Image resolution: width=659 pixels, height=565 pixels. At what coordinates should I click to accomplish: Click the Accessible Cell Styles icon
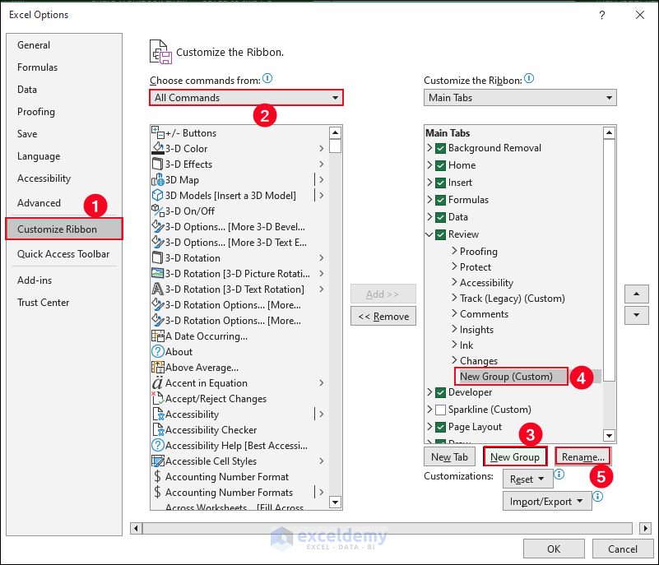point(158,461)
